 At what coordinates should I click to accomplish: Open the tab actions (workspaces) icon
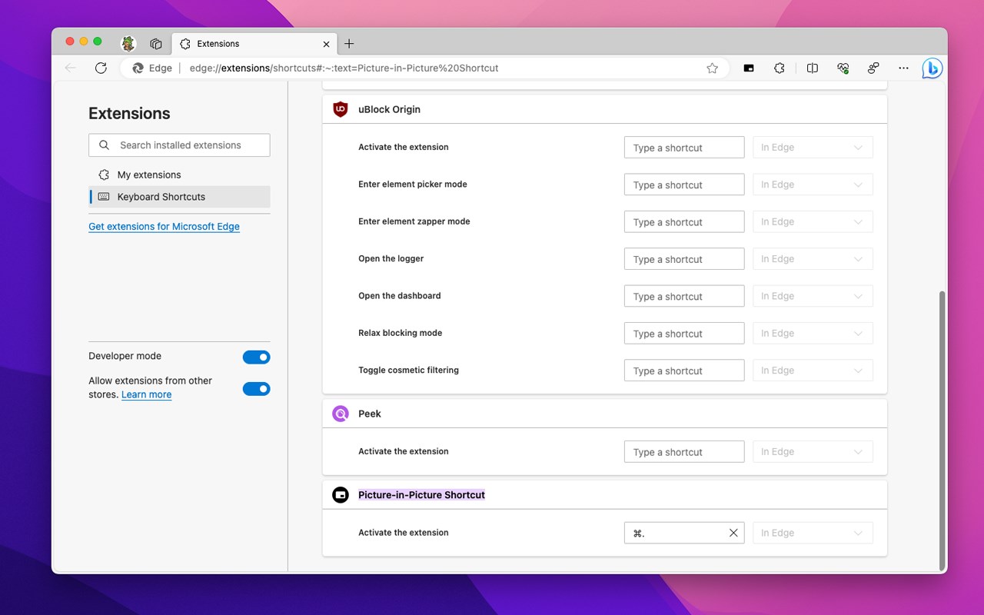pos(156,44)
